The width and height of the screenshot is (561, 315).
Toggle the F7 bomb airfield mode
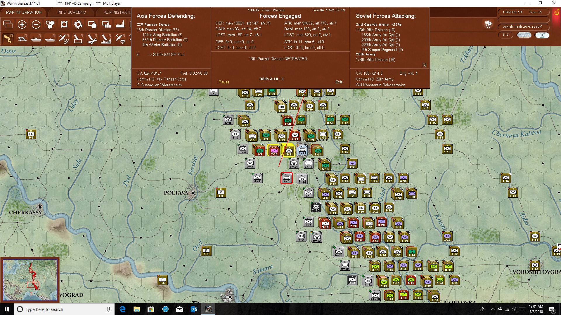pyautogui.click(x=92, y=38)
